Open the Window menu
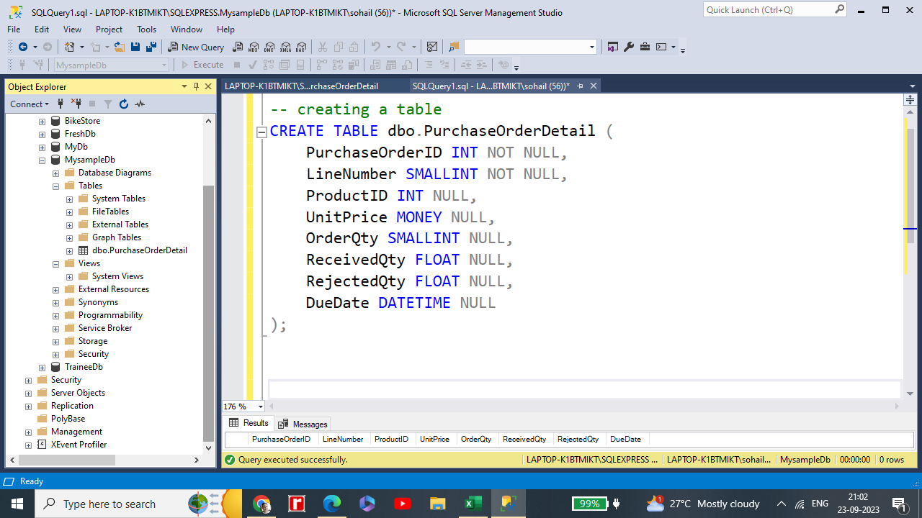The width and height of the screenshot is (922, 518). pyautogui.click(x=187, y=29)
